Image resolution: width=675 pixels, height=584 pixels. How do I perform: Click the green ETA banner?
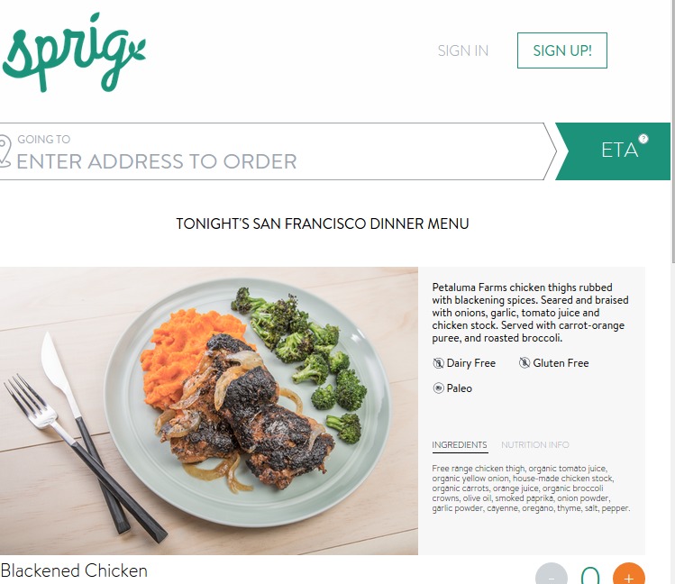pos(613,151)
